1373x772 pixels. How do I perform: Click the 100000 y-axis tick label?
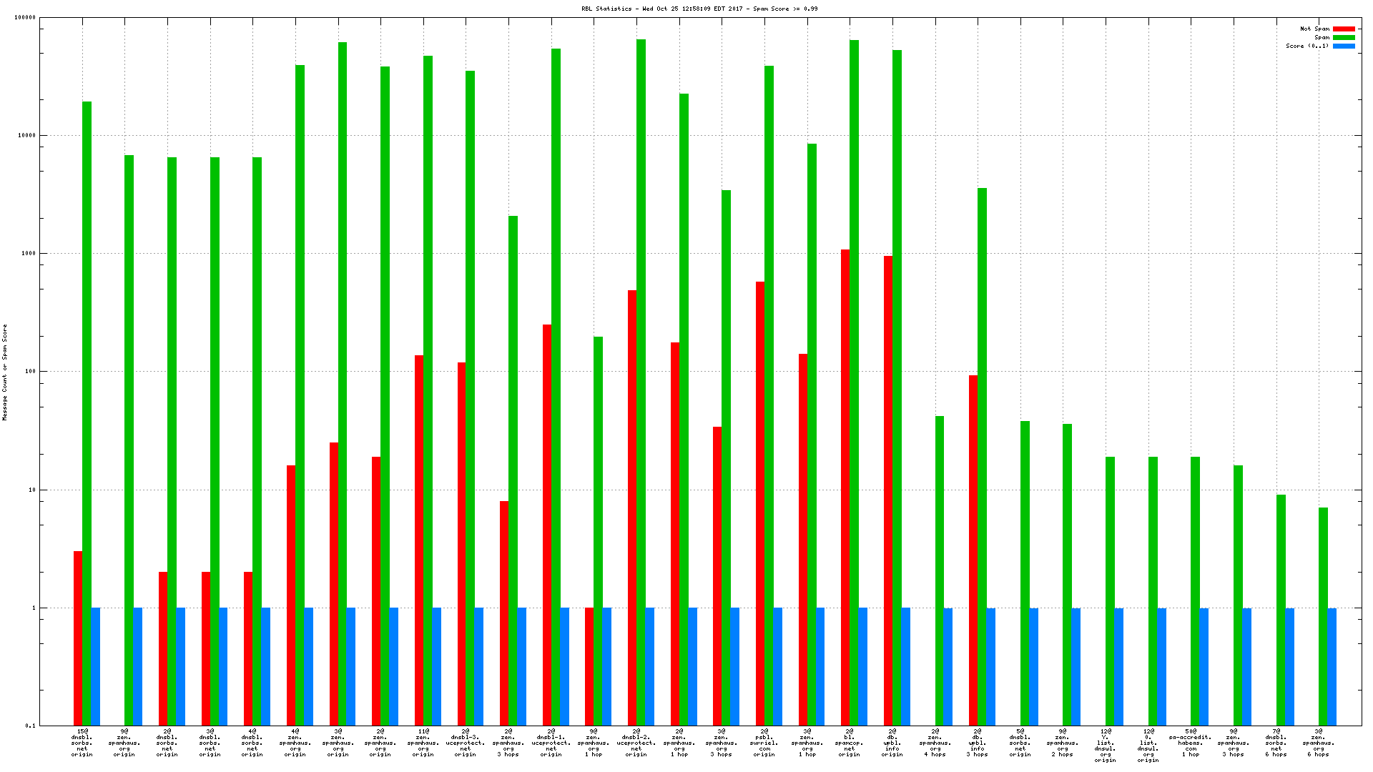(26, 18)
